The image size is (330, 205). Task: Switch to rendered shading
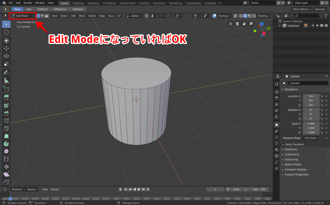(x=254, y=16)
